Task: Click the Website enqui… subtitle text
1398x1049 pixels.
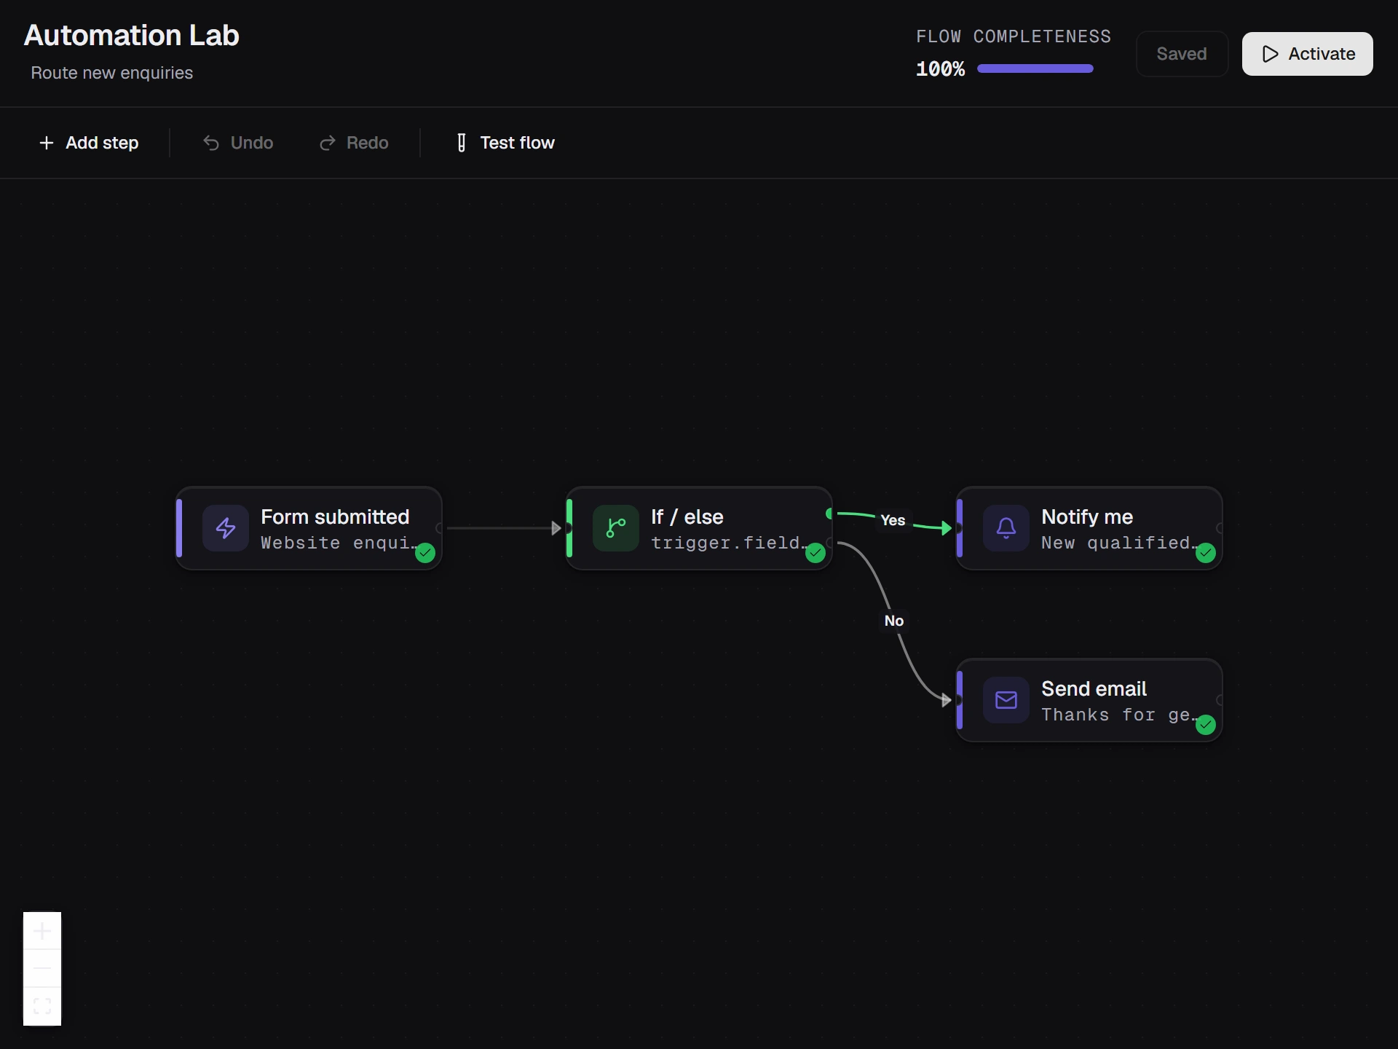Action: [339, 543]
